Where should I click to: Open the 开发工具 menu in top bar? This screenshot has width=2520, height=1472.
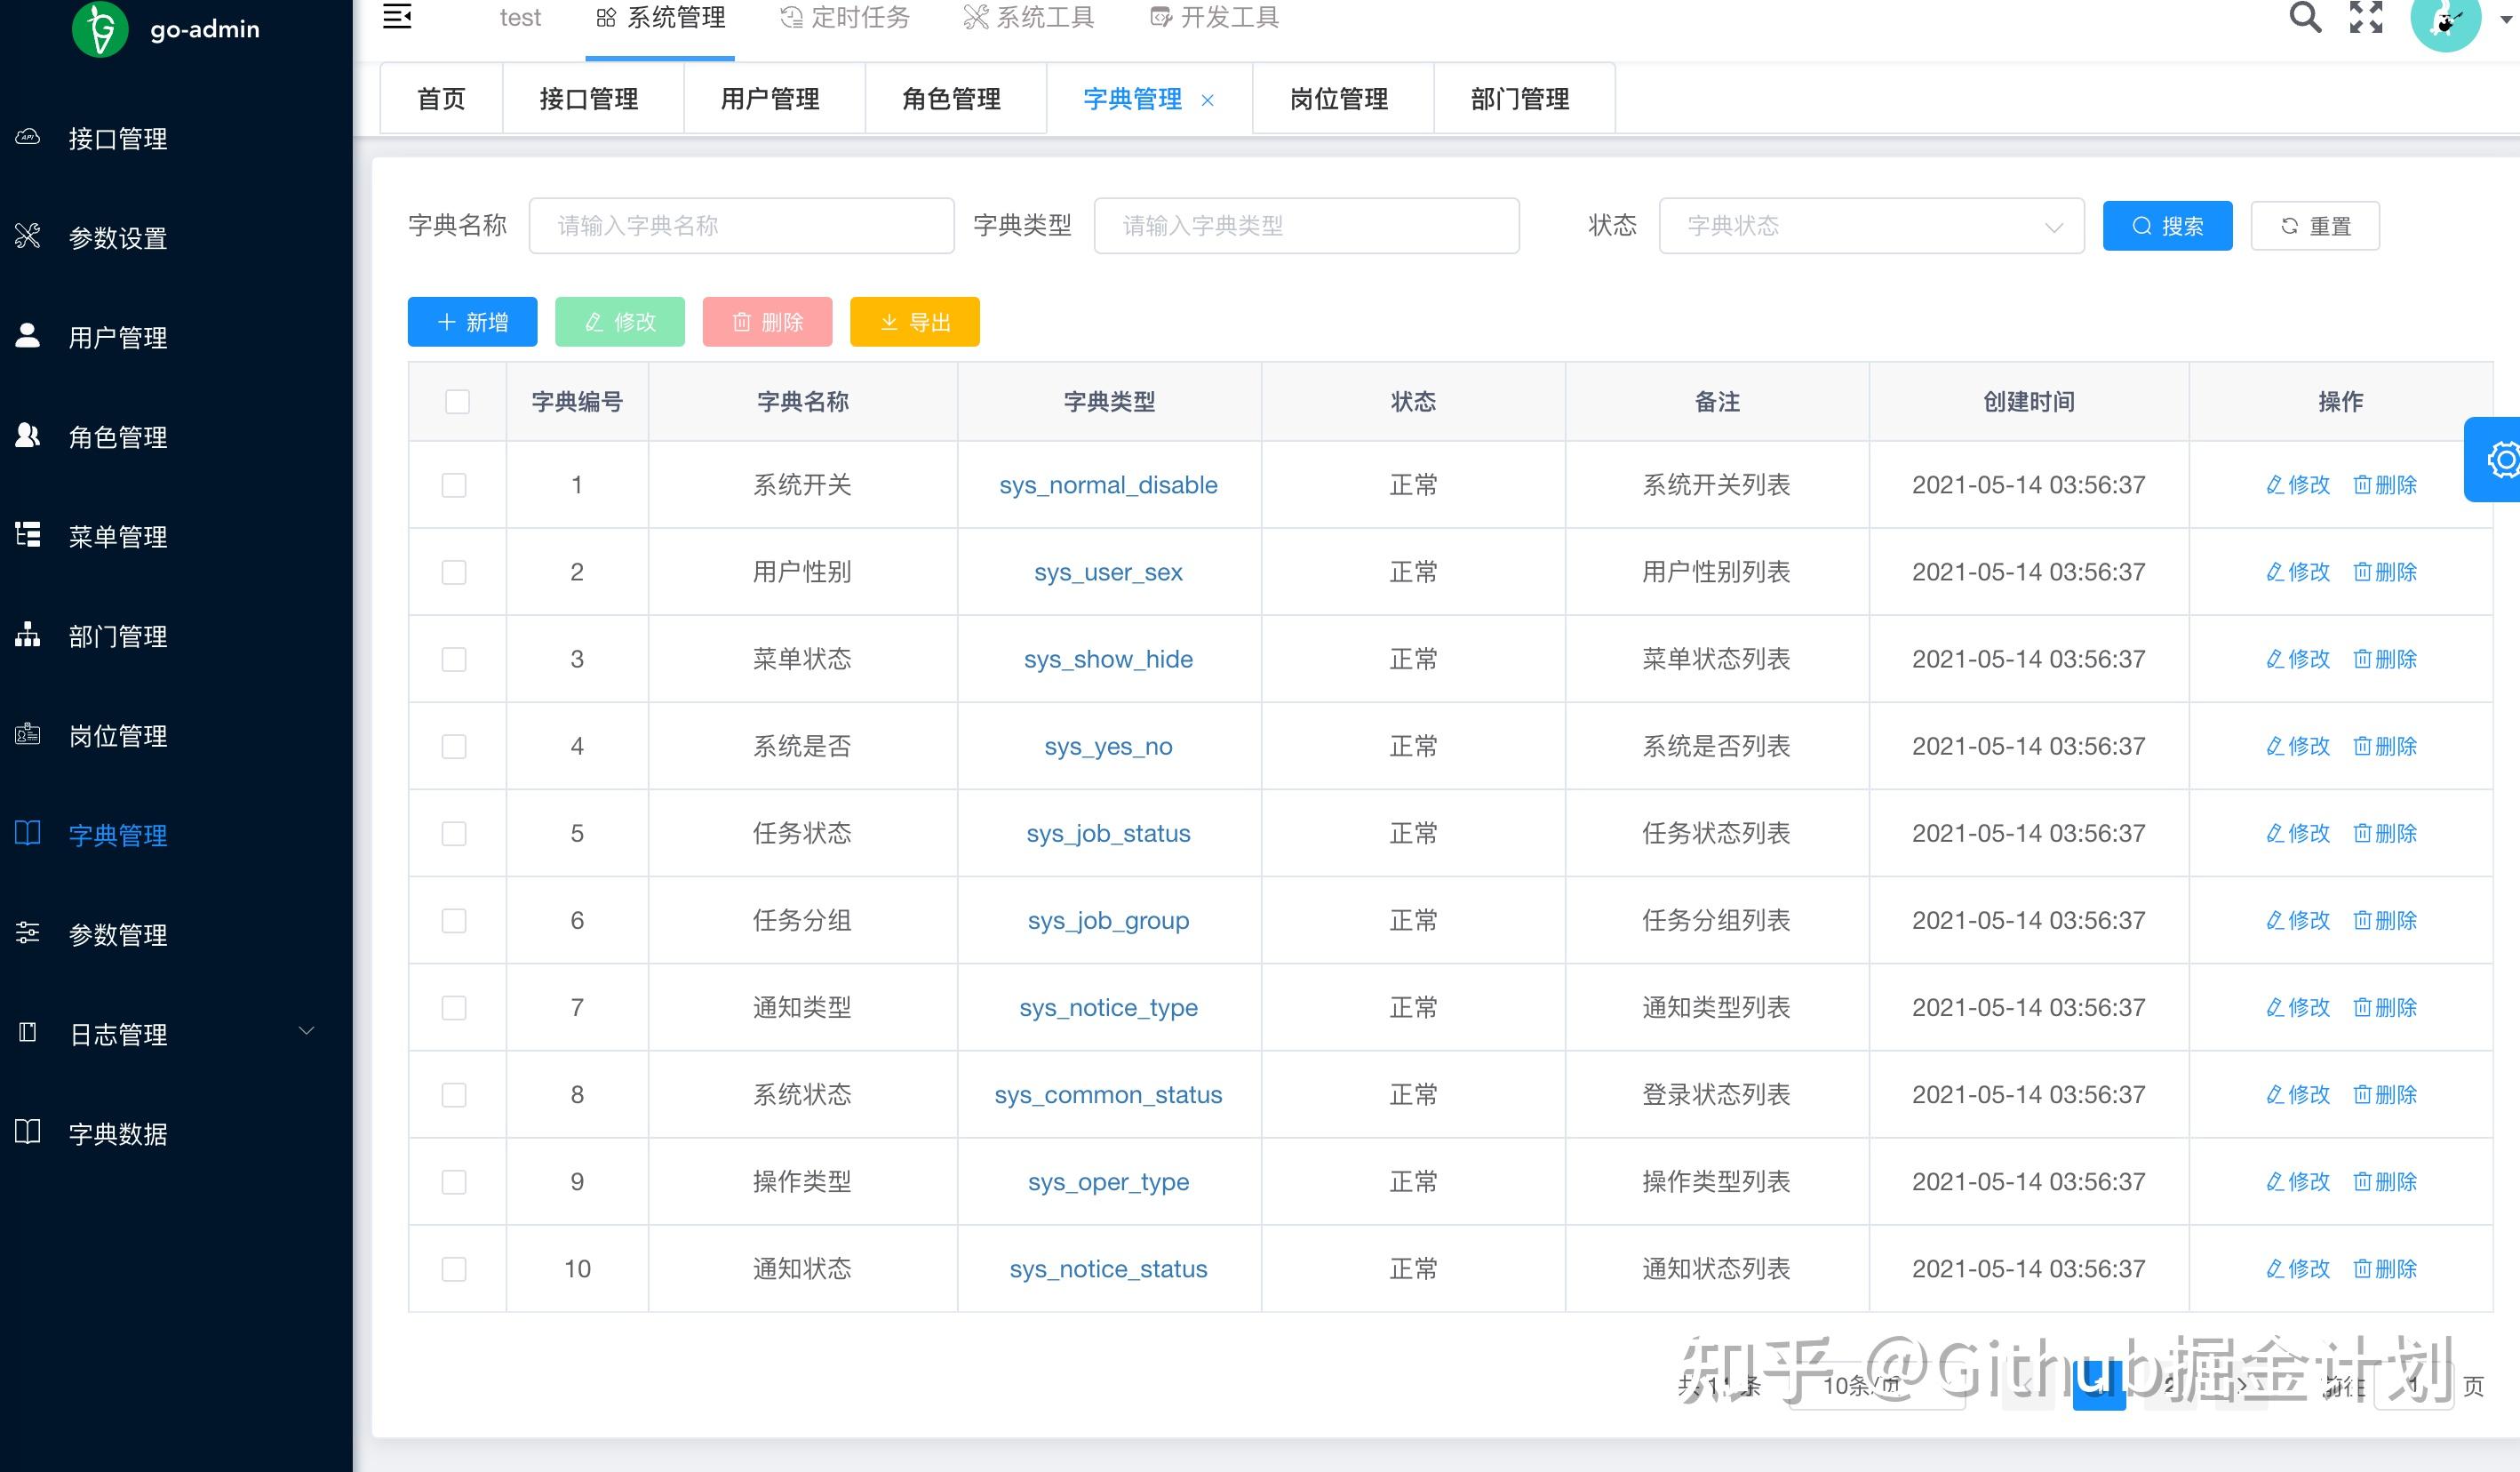click(x=1213, y=16)
